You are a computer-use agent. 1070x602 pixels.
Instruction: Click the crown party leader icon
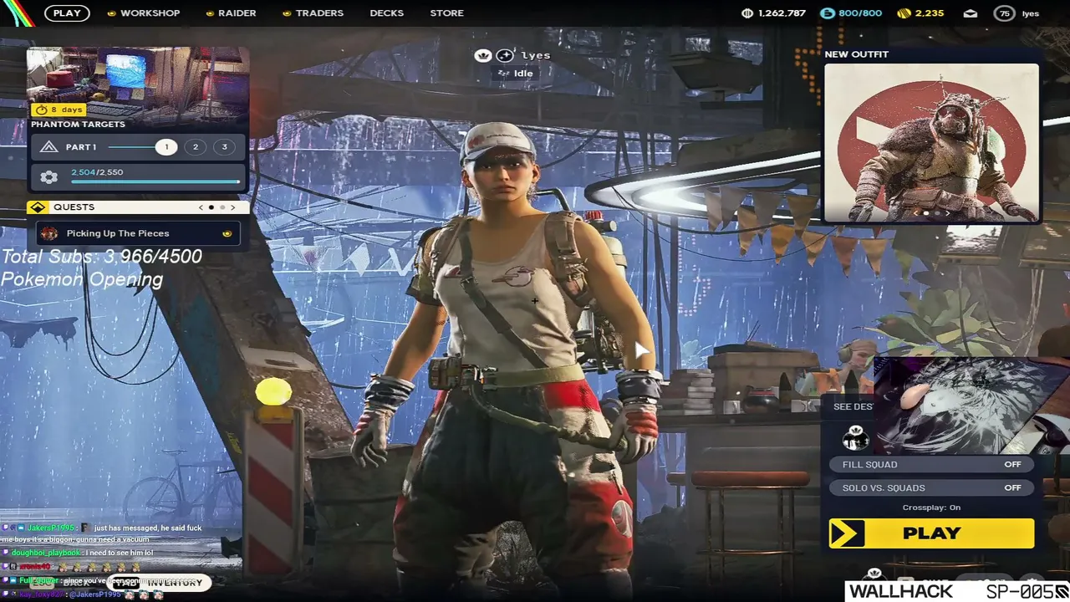(482, 56)
